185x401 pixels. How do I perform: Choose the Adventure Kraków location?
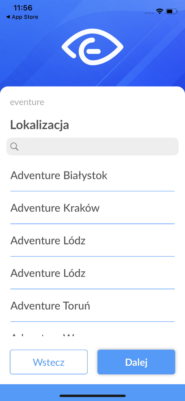(x=55, y=208)
